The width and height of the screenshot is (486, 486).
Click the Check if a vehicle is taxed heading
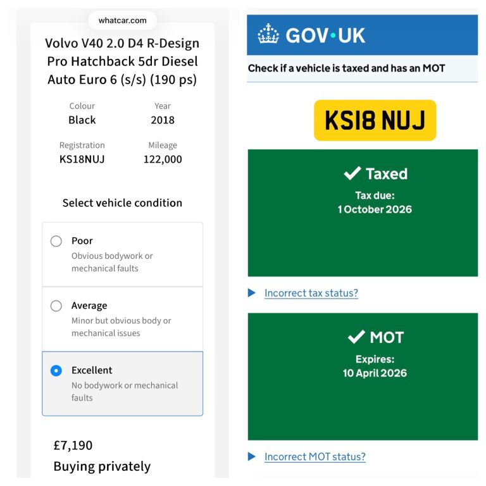[x=346, y=68]
